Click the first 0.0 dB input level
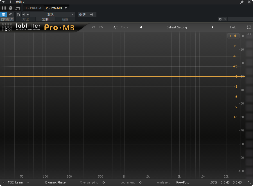 [x=225, y=182]
